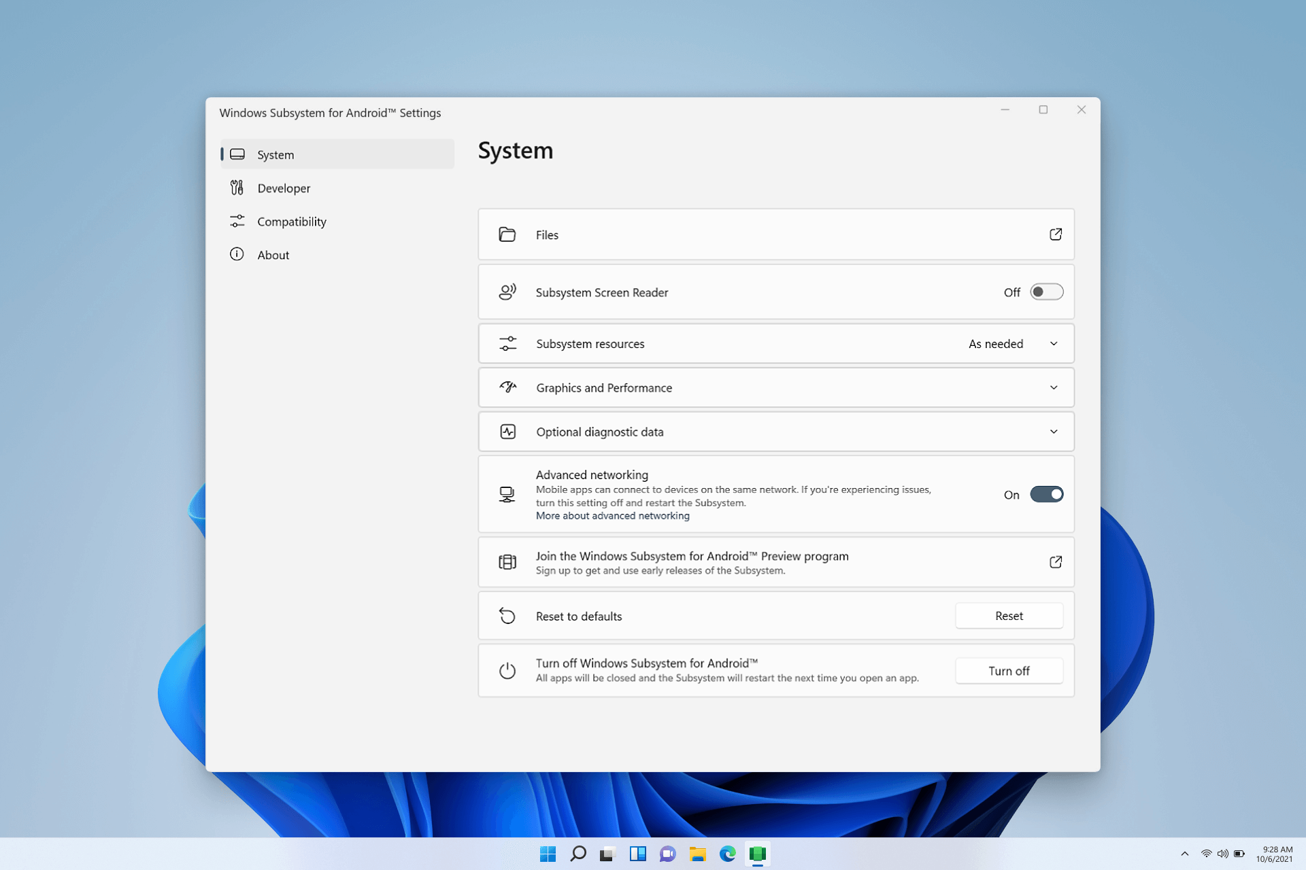
Task: Click the power icon next to Turn off
Action: point(507,670)
